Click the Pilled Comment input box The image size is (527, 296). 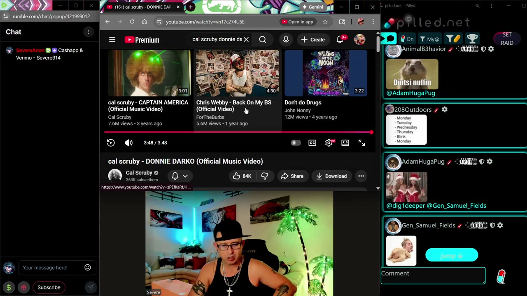433,275
